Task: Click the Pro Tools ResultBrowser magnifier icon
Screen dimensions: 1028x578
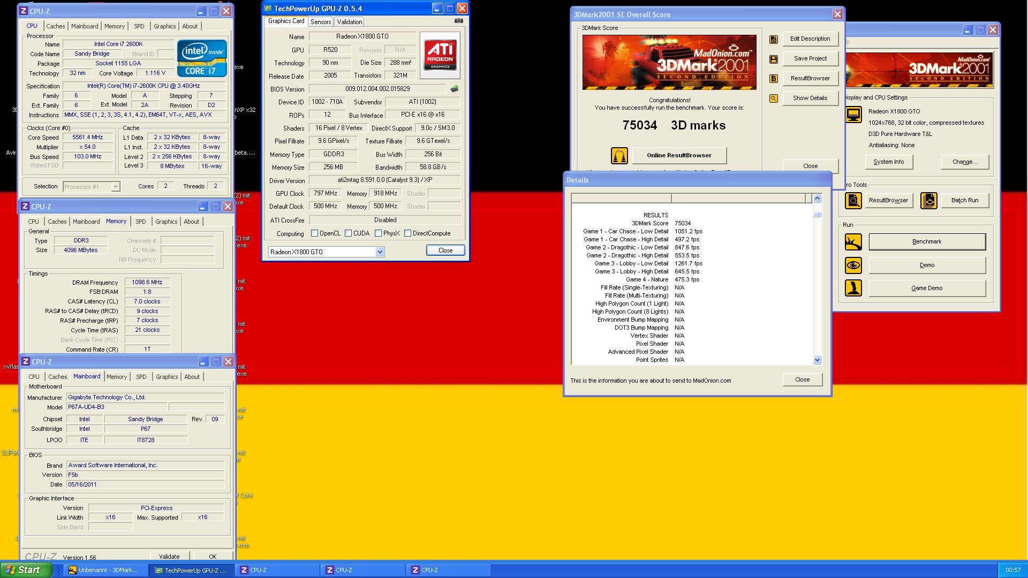Action: 853,201
